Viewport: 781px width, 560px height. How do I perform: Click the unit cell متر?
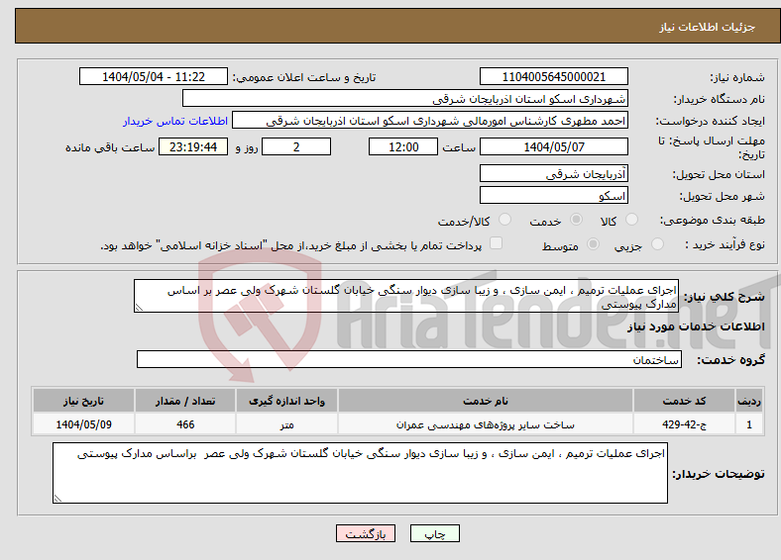tap(286, 424)
